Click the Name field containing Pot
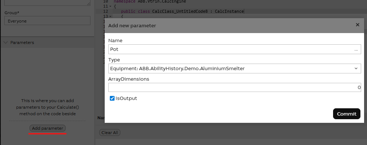Image resolution: width=367 pixels, height=145 pixels. [235, 49]
